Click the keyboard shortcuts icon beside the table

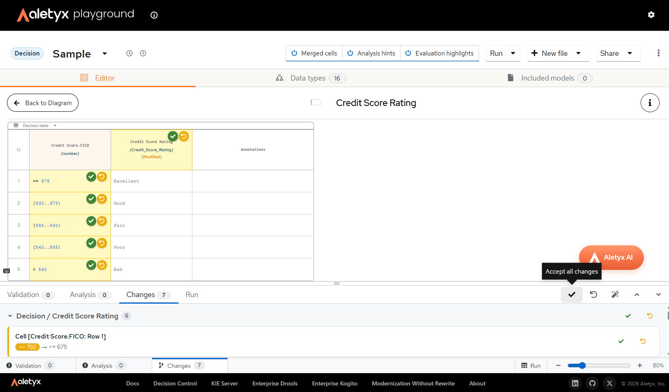(x=7, y=271)
